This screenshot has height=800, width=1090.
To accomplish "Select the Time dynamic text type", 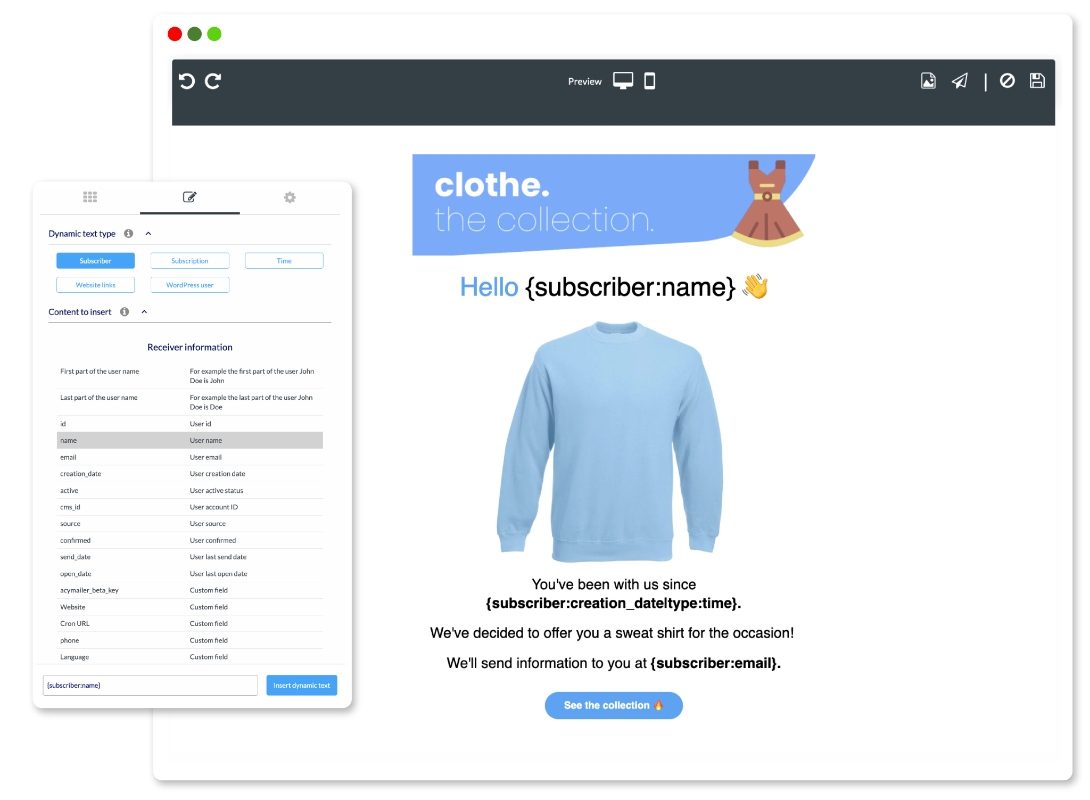I will coord(285,260).
